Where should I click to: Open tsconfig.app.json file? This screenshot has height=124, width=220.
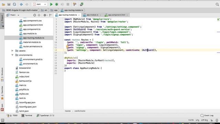coord(25,103)
